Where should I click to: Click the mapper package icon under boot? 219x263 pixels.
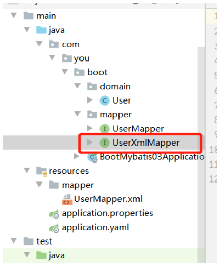[92, 114]
